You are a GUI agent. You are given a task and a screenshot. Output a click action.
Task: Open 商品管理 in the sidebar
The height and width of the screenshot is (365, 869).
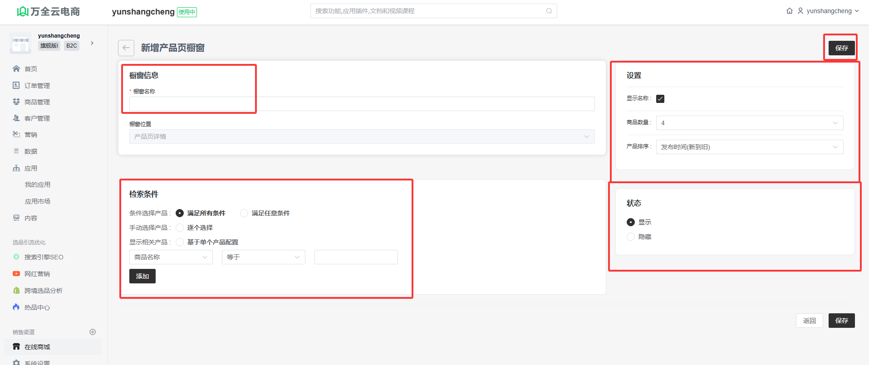click(x=37, y=102)
